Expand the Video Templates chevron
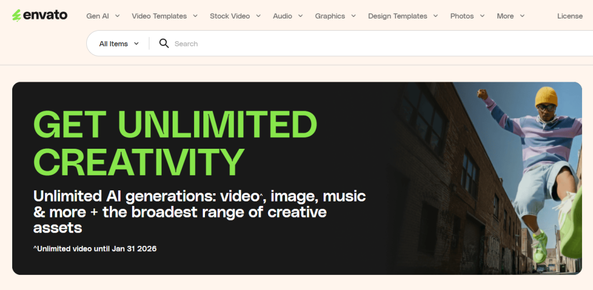 pyautogui.click(x=195, y=16)
